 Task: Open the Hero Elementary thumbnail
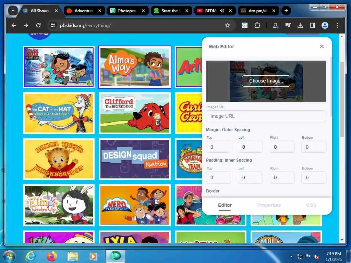134,205
